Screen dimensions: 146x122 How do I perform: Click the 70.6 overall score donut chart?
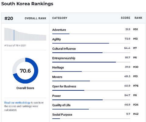25,71
